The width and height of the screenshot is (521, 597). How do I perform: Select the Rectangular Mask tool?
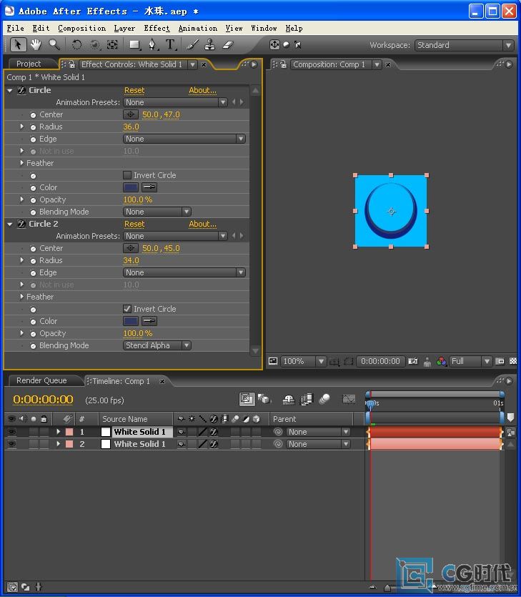point(135,45)
